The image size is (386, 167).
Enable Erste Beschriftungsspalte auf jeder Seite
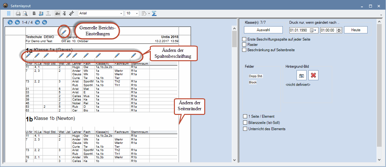[244, 40]
